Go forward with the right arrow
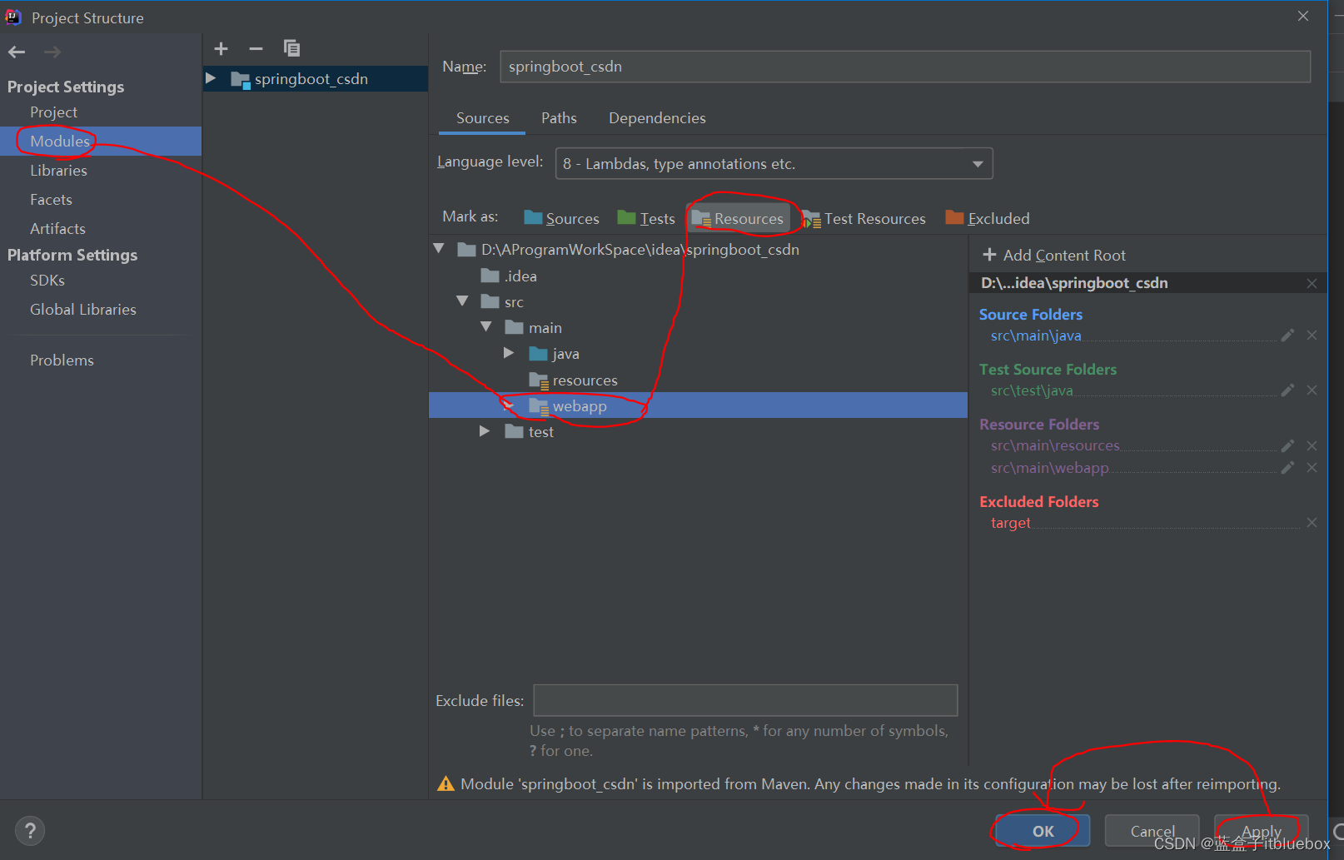1344x860 pixels. 52,52
